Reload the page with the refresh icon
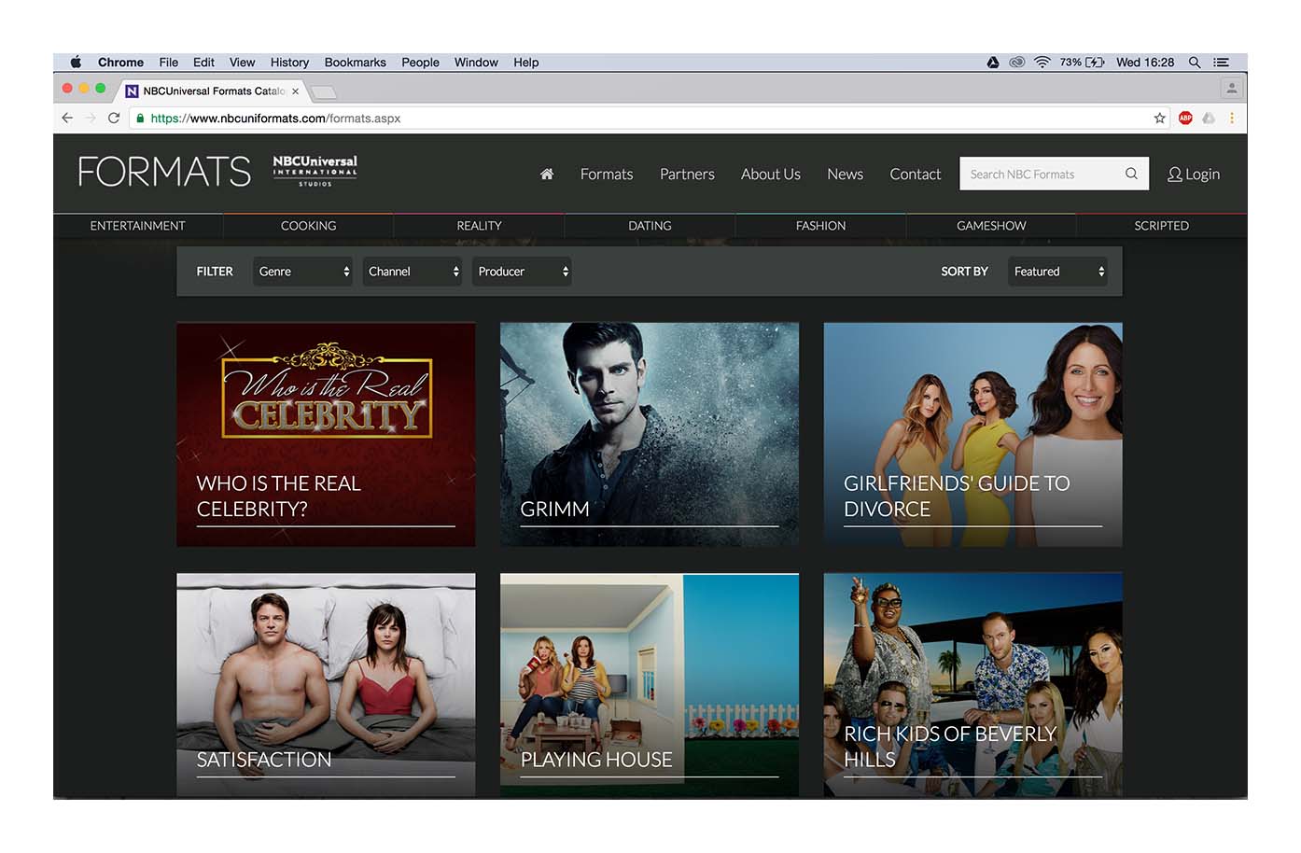Image resolution: width=1301 pixels, height=853 pixels. 114,118
